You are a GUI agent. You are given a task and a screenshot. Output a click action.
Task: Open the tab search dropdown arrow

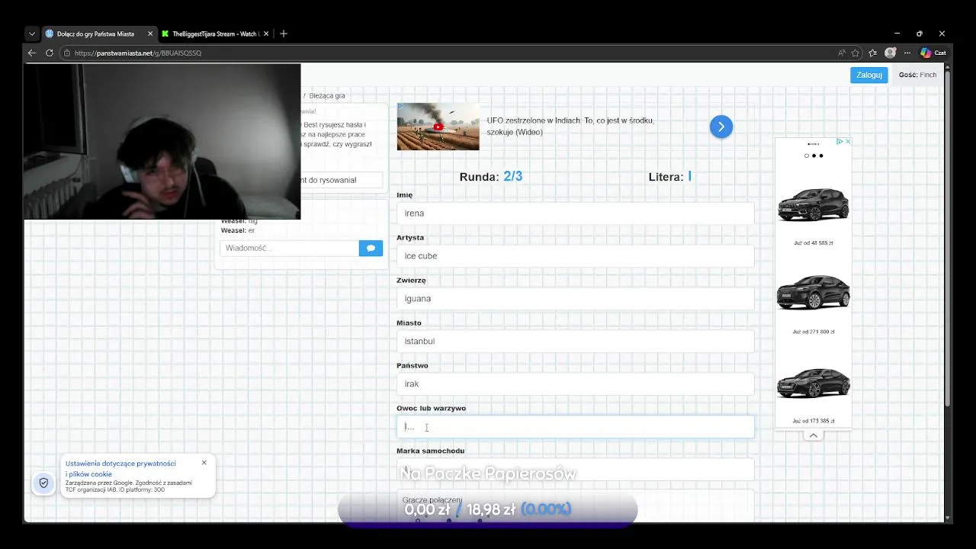click(31, 34)
